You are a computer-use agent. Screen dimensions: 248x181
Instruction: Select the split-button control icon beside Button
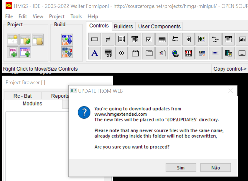(108, 39)
